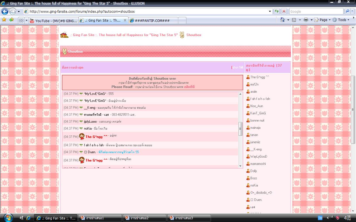
Task: Expand the Home button dropdown arrow
Action: pos(288,20)
